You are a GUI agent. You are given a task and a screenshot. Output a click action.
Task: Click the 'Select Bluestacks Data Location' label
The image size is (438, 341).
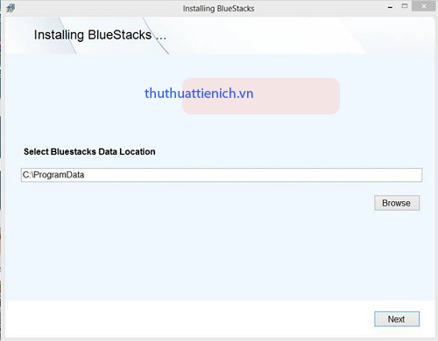[89, 152]
